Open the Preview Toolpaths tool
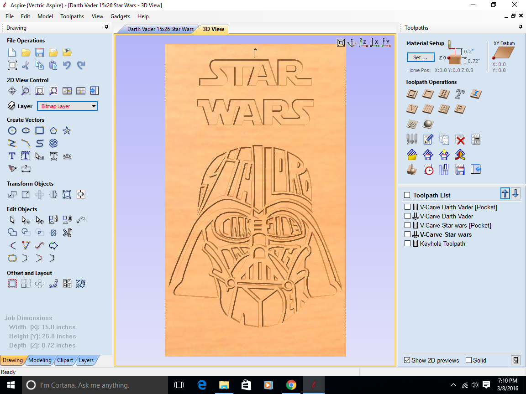This screenshot has height=394, width=526. pyautogui.click(x=411, y=169)
